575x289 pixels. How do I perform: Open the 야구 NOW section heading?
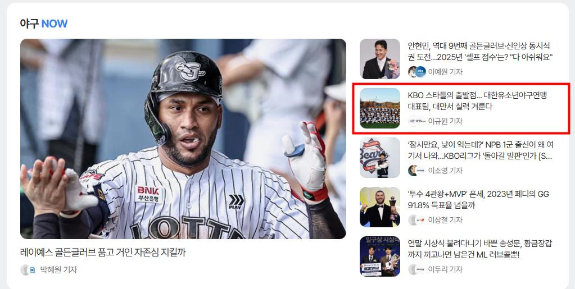(44, 24)
